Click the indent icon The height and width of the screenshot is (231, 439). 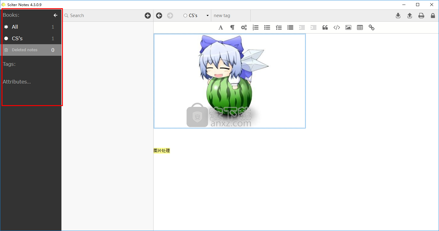tap(314, 27)
